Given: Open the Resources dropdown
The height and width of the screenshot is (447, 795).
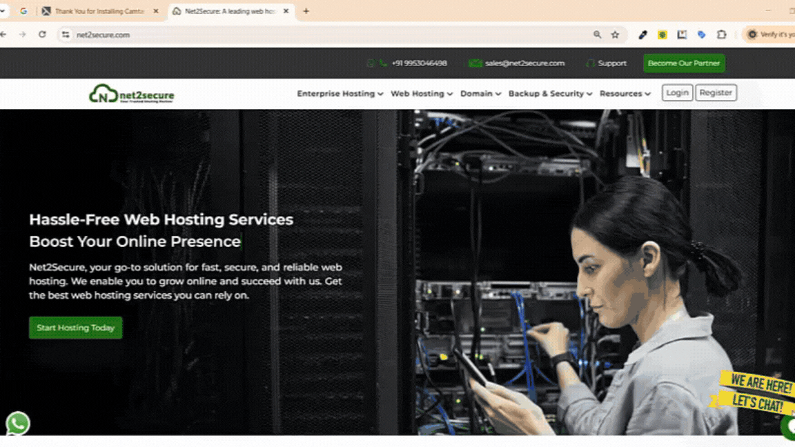Looking at the screenshot, I should click(x=625, y=94).
